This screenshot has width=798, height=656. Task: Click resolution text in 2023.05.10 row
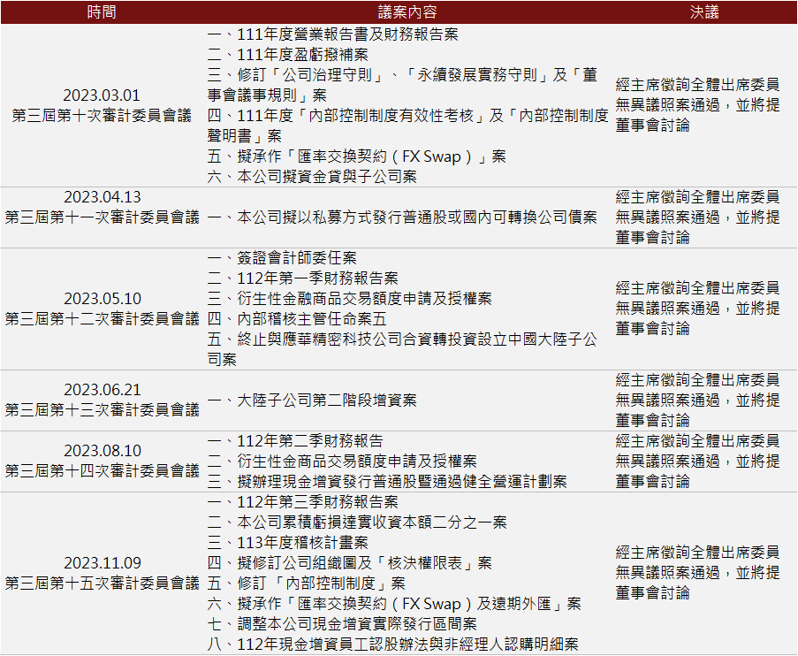[x=697, y=309]
